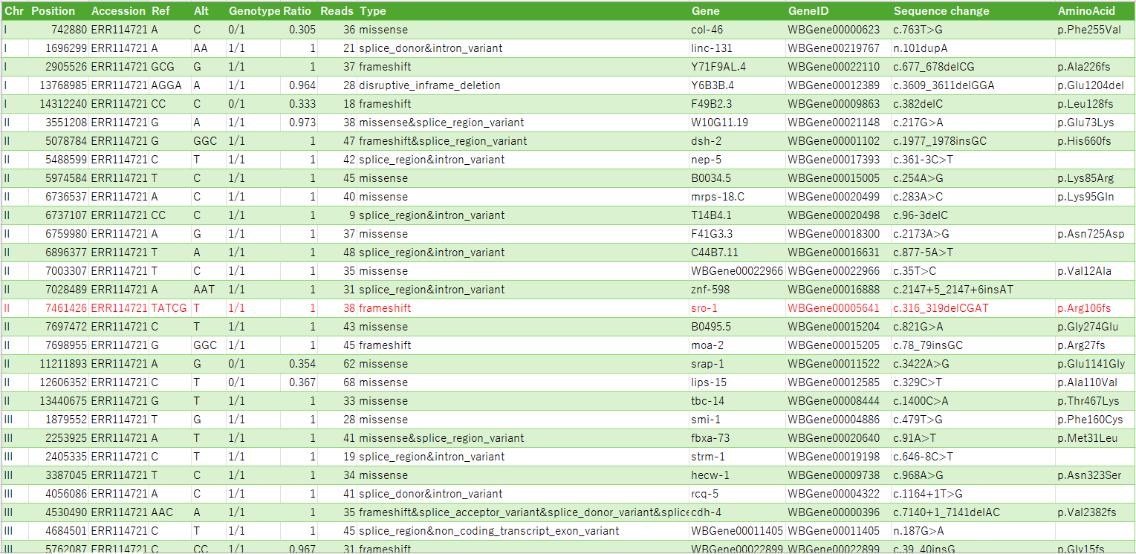Image resolution: width=1136 pixels, height=554 pixels.
Task: Select the gene cell "dsh-2"
Action: coord(705,141)
